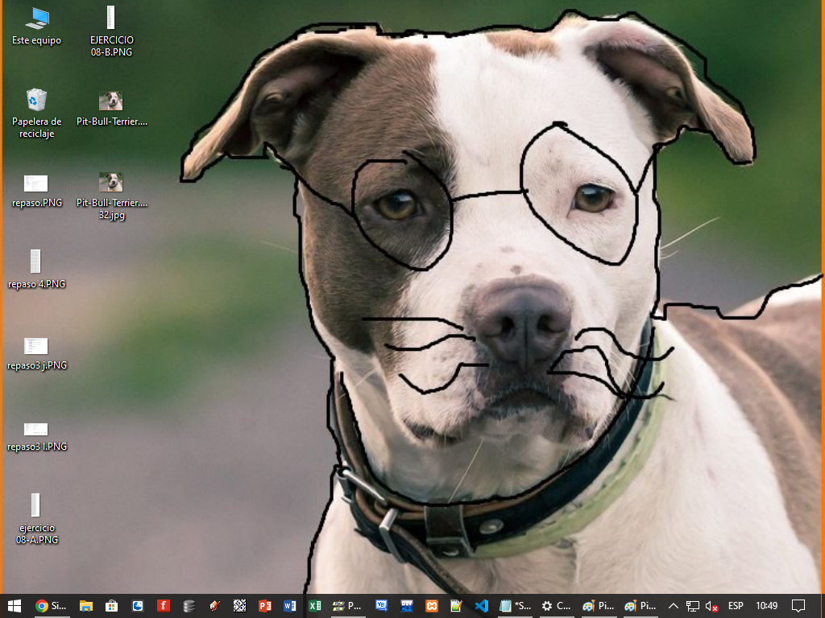Open Excel from the taskbar
This screenshot has width=825, height=618.
click(315, 606)
